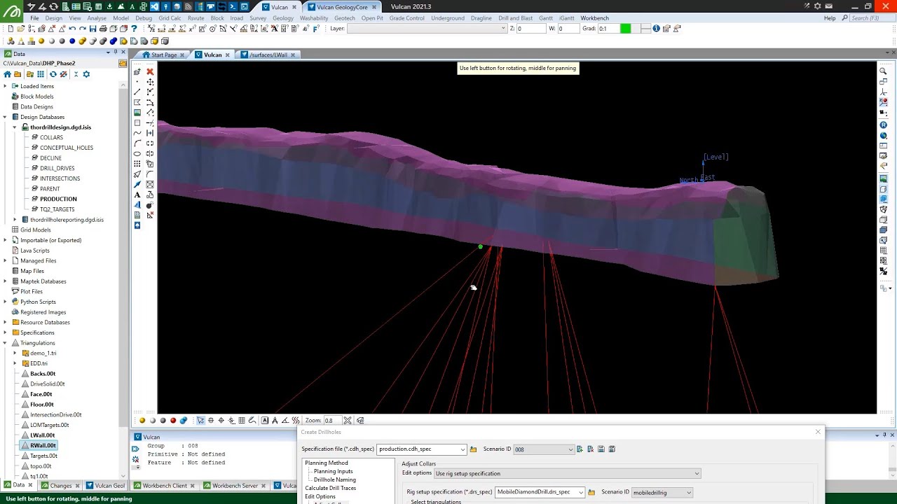This screenshot has height=504, width=897.
Task: Select the PRODUCTION layer
Action: pyautogui.click(x=58, y=199)
